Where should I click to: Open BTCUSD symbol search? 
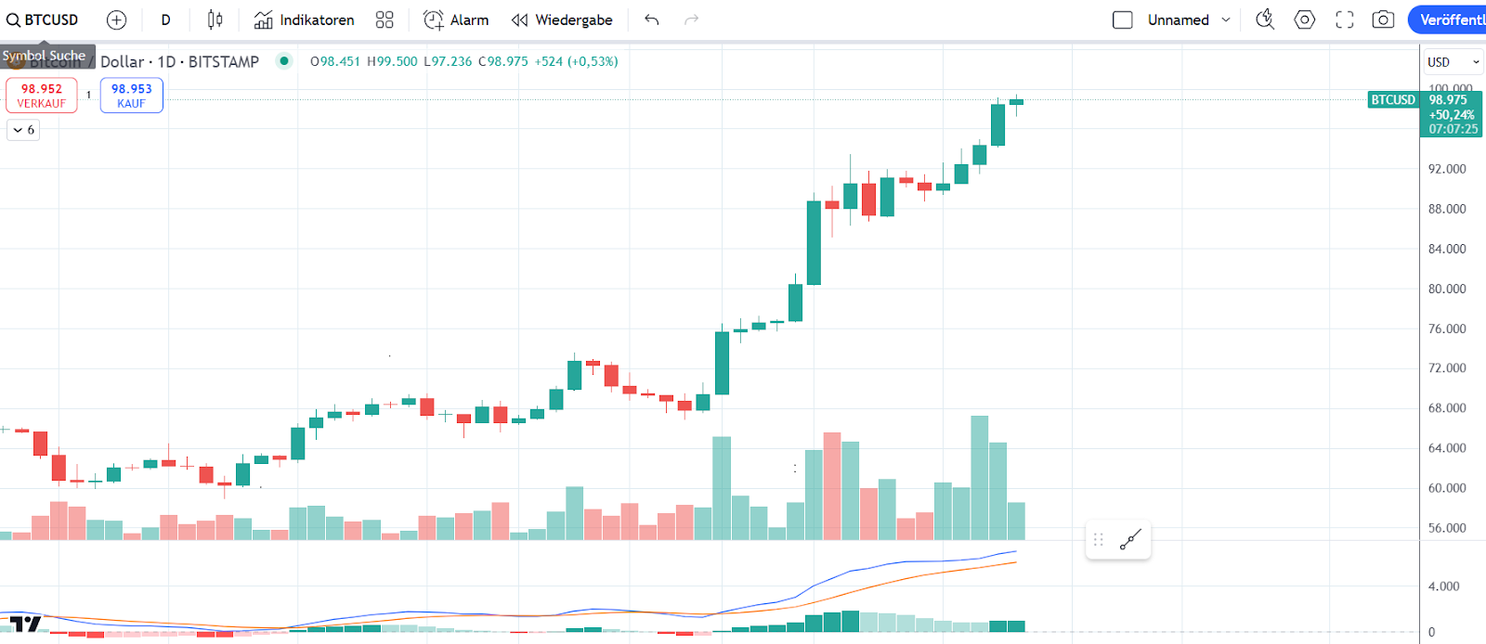click(x=43, y=19)
